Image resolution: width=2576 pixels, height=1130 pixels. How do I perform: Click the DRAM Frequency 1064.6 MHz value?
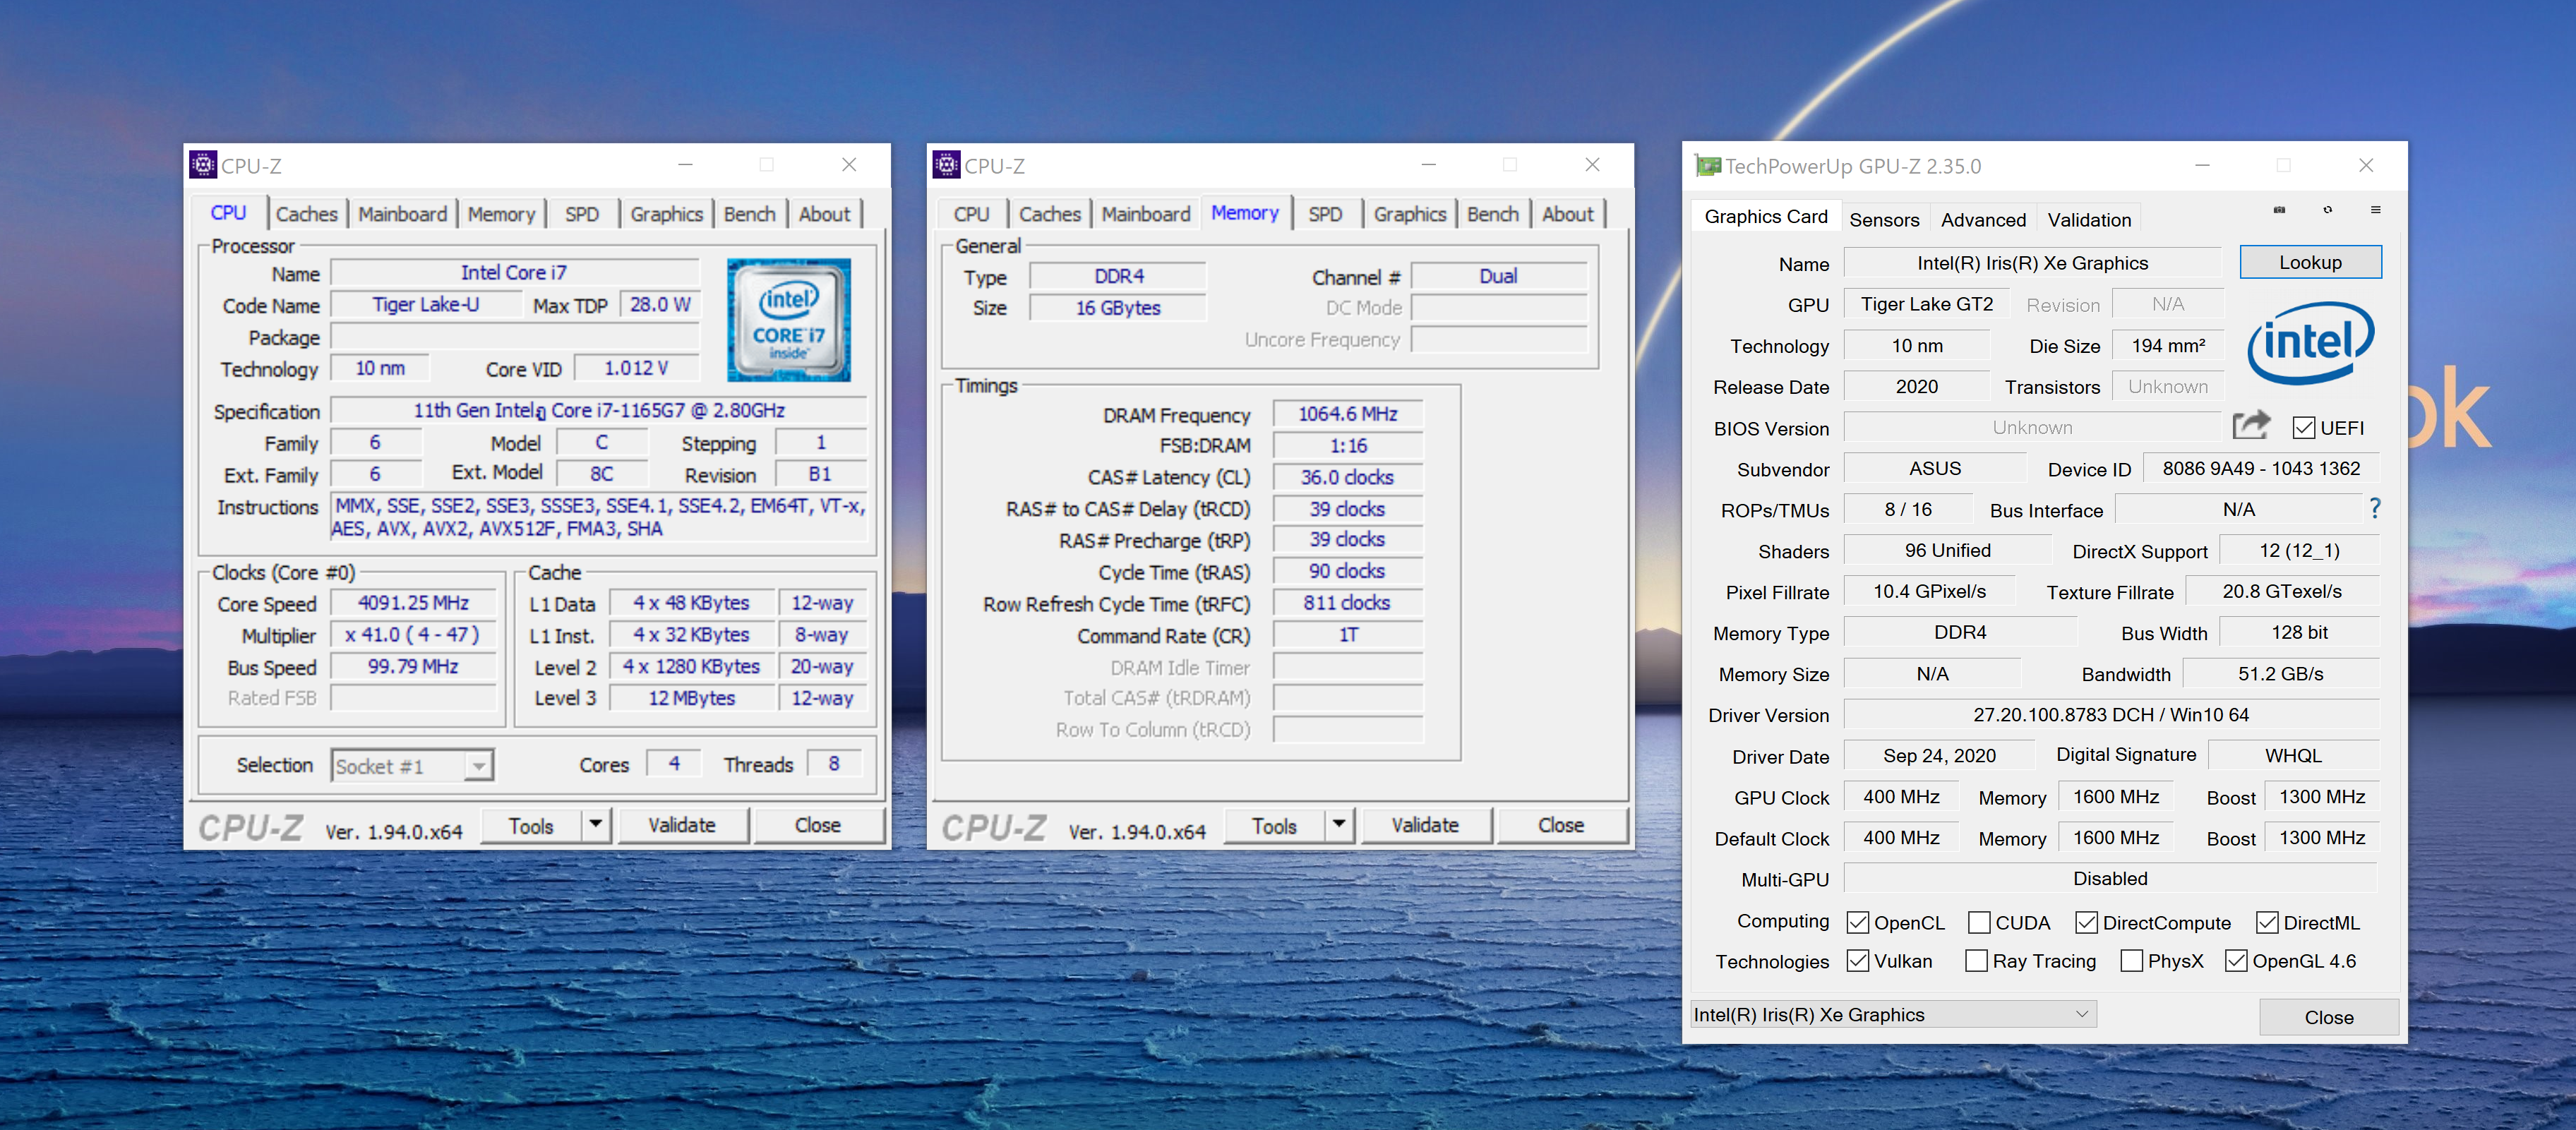click(x=1348, y=414)
